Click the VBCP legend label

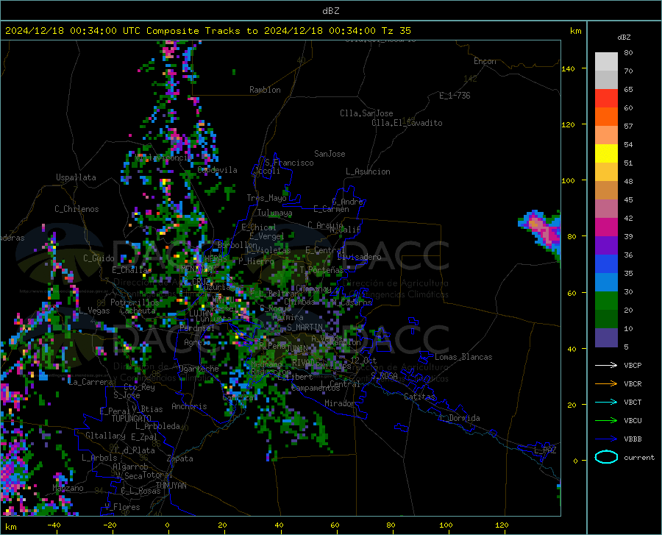coord(633,365)
